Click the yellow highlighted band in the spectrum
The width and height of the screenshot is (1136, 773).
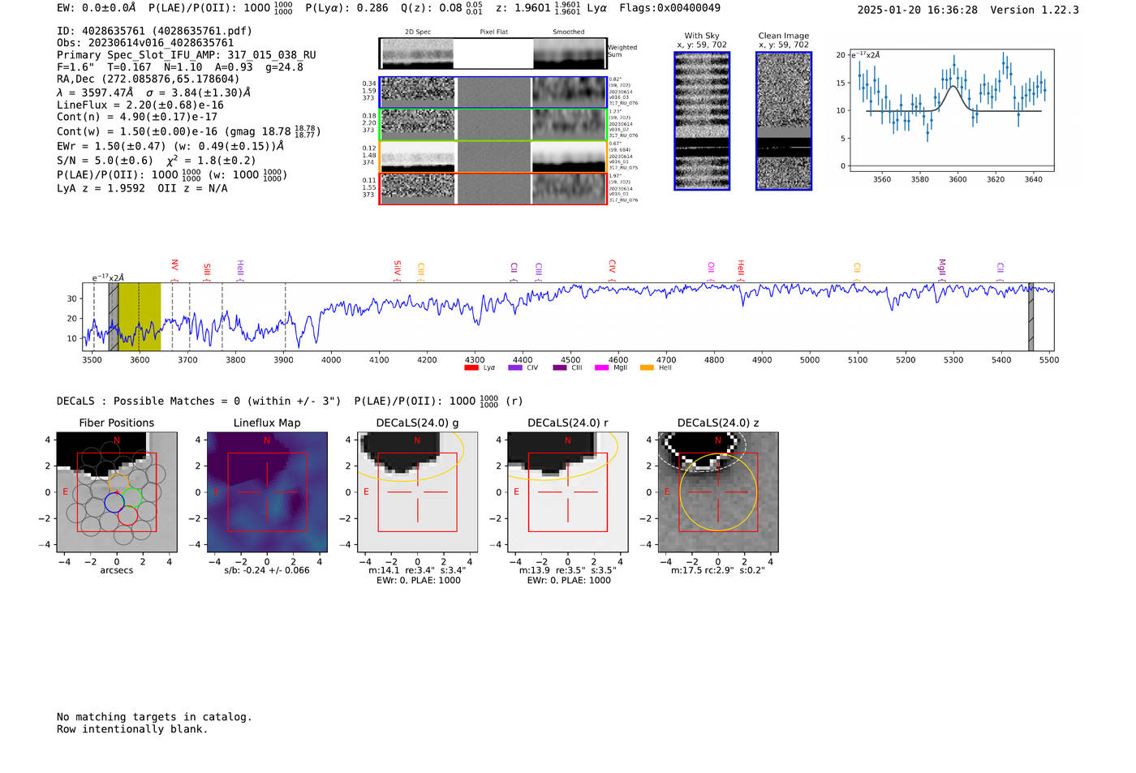click(140, 317)
